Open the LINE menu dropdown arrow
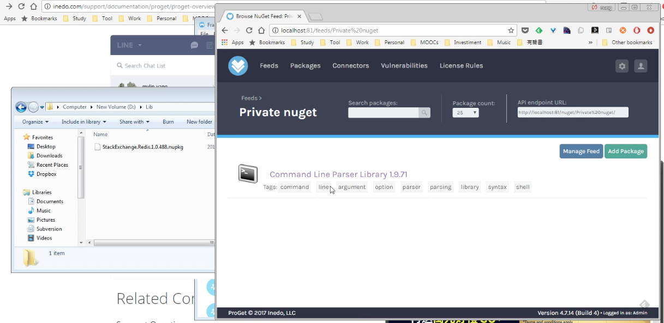 point(140,46)
